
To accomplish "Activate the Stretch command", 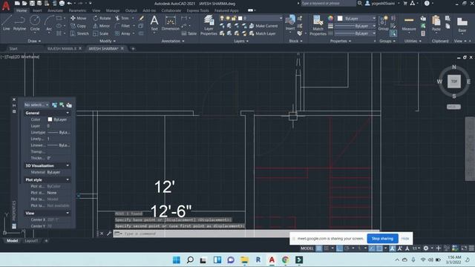I will [79, 33].
